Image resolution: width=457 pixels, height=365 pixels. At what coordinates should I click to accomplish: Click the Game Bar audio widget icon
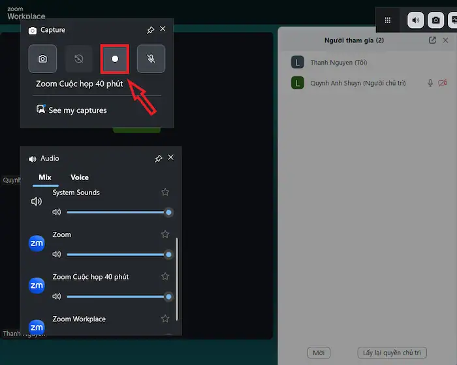point(416,20)
